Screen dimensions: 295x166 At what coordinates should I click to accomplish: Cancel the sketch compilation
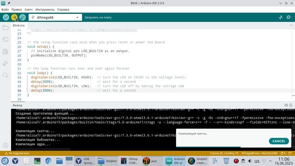tap(279, 141)
